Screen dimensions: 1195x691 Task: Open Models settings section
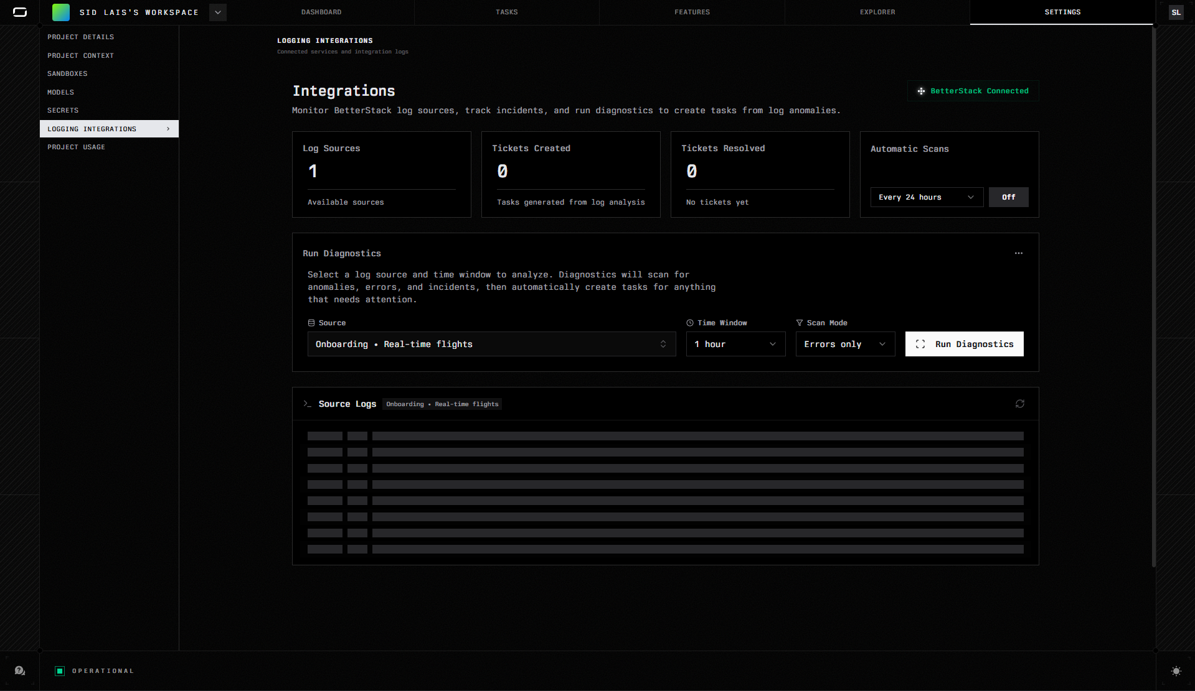pyautogui.click(x=109, y=92)
